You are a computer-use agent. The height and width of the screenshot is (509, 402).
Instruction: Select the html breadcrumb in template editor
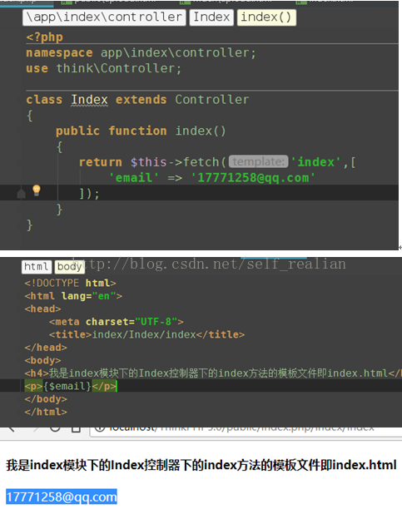tap(37, 266)
